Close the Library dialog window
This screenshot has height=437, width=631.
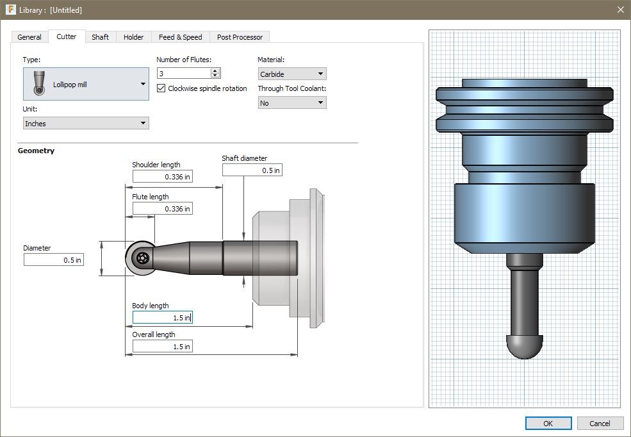click(621, 9)
